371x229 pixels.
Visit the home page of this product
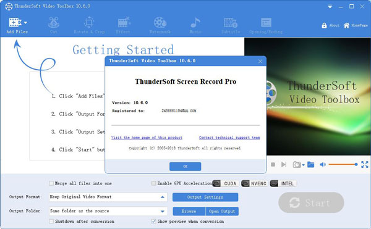pos(147,138)
